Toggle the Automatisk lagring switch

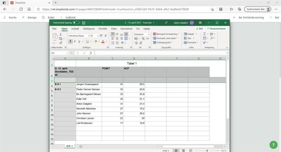76,23
